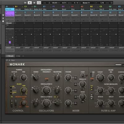Click the top sidebar icon beside Sound 1
124x124 pixels.
(x=3, y=15)
